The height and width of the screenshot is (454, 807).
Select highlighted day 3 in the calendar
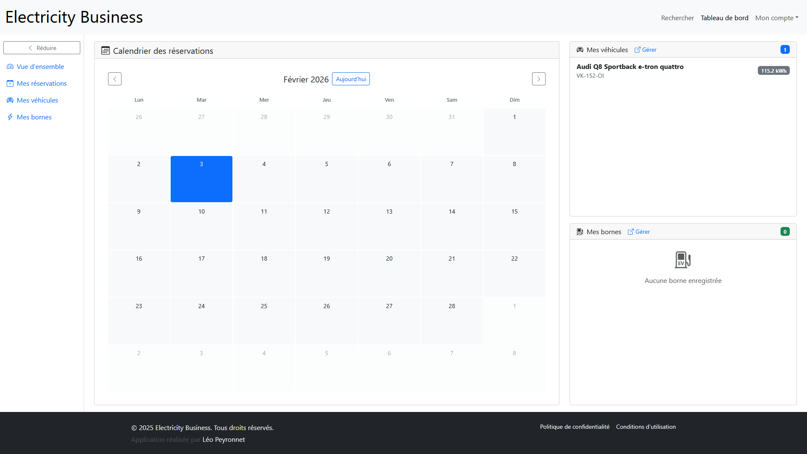point(201,179)
